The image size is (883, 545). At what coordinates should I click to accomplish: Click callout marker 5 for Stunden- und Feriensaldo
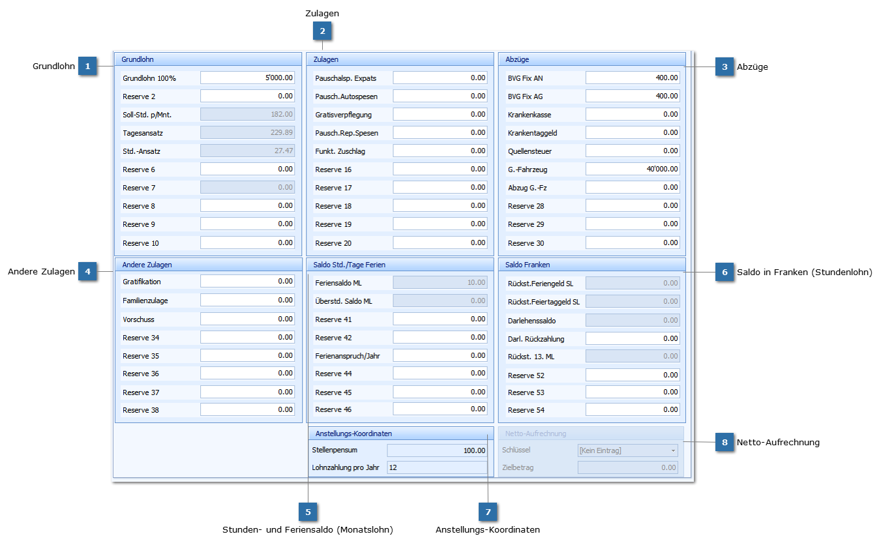[308, 512]
